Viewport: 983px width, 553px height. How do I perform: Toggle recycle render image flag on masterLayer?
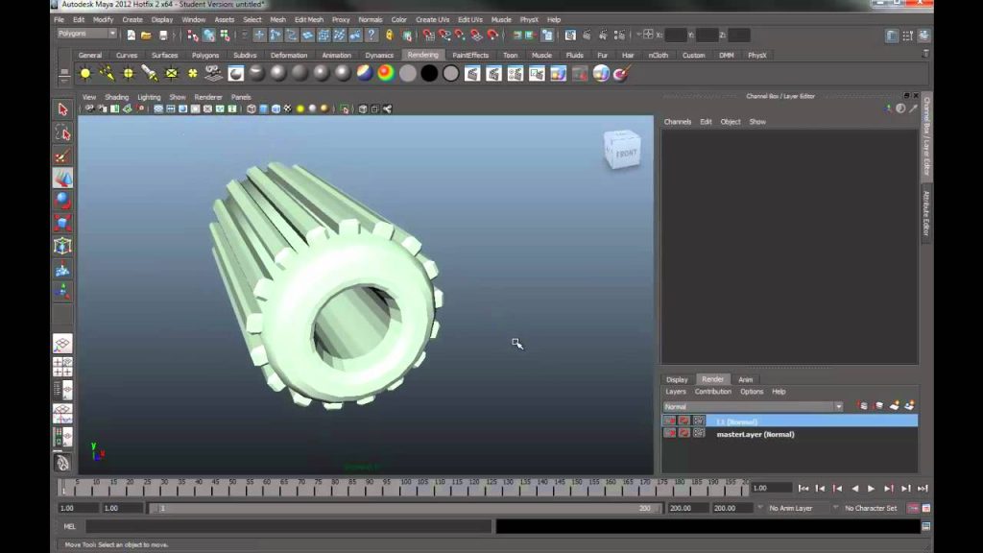[683, 433]
